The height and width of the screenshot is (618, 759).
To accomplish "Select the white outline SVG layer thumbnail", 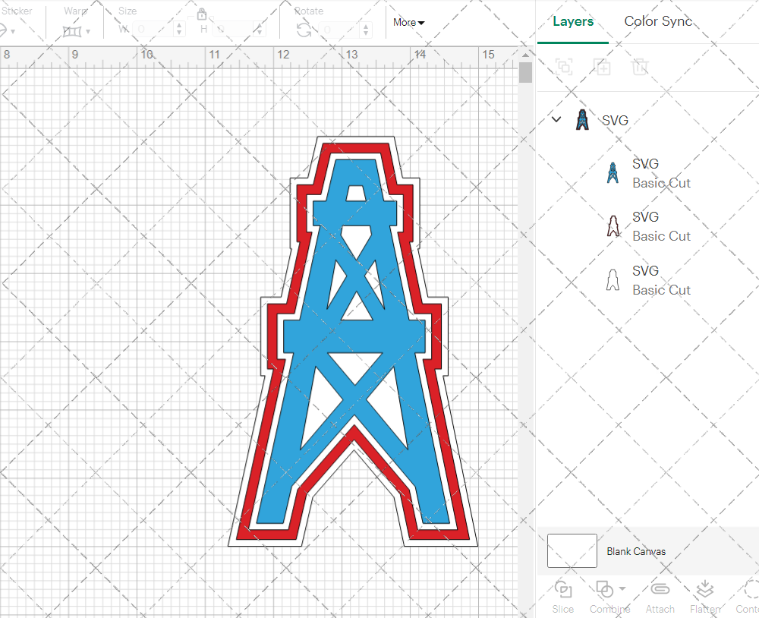I will click(x=613, y=280).
